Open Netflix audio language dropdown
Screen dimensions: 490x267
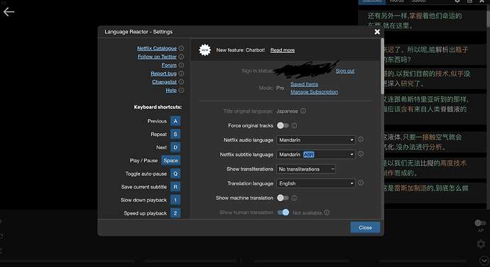(315, 140)
